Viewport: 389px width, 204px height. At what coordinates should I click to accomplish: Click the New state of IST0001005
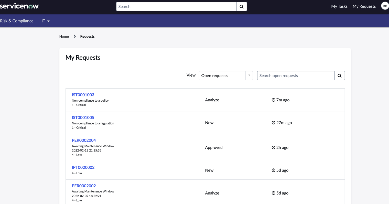[209, 123]
